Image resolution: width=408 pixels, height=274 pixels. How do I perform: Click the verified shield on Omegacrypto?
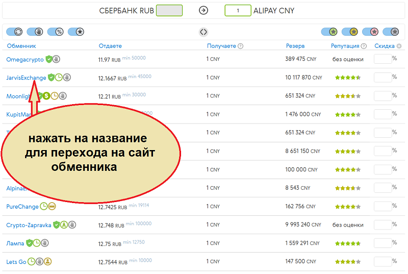48,59
